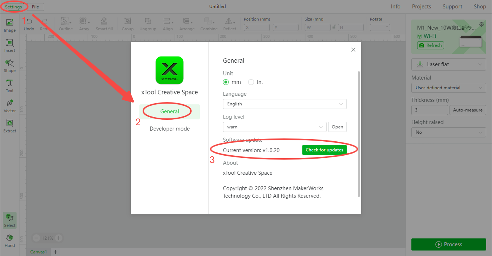Click the 121% zoom level
This screenshot has height=256, width=492.
point(47,238)
